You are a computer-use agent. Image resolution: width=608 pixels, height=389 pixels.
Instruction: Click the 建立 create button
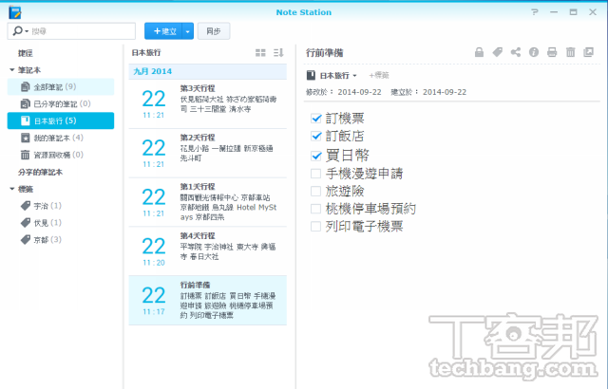click(x=163, y=31)
